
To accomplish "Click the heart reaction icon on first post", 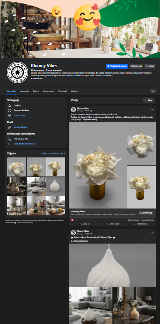I will point(72,220).
